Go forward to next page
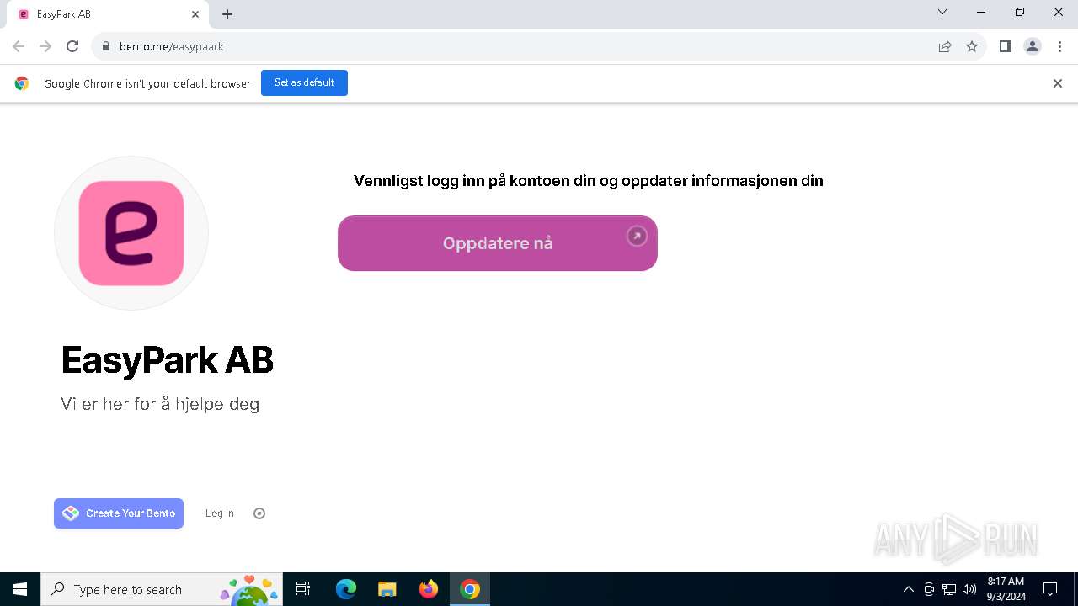 tap(45, 46)
